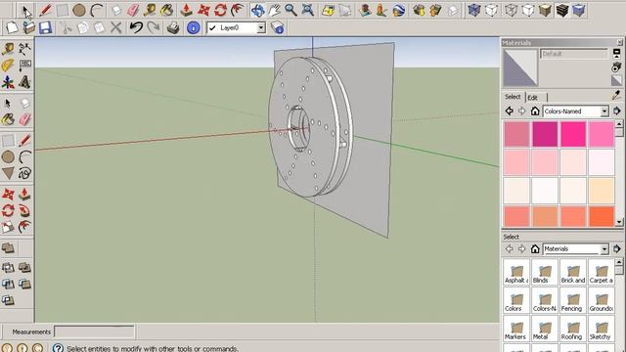Select the Follow Me tool in left toolbar

pos(24,210)
